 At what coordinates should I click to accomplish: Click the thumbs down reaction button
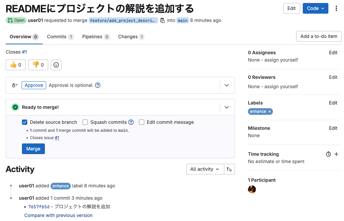pyautogui.click(x=38, y=65)
